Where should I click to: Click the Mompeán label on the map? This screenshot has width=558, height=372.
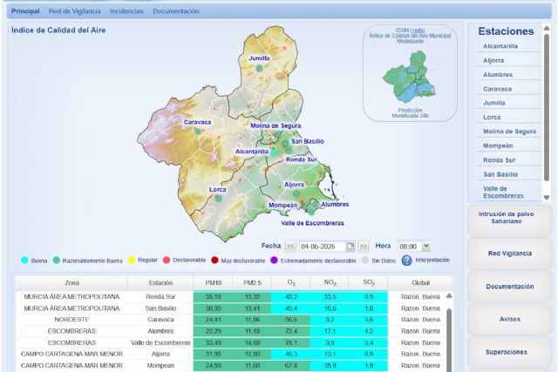(282, 206)
